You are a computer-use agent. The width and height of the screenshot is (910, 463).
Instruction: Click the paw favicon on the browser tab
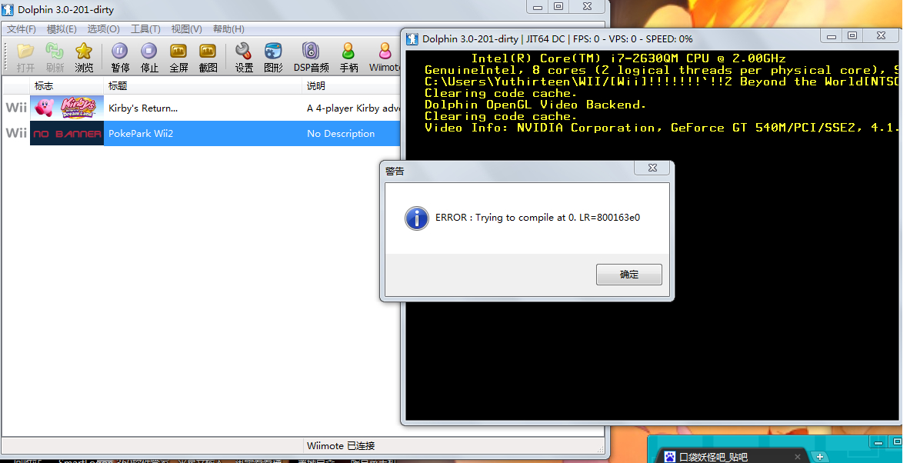670,457
